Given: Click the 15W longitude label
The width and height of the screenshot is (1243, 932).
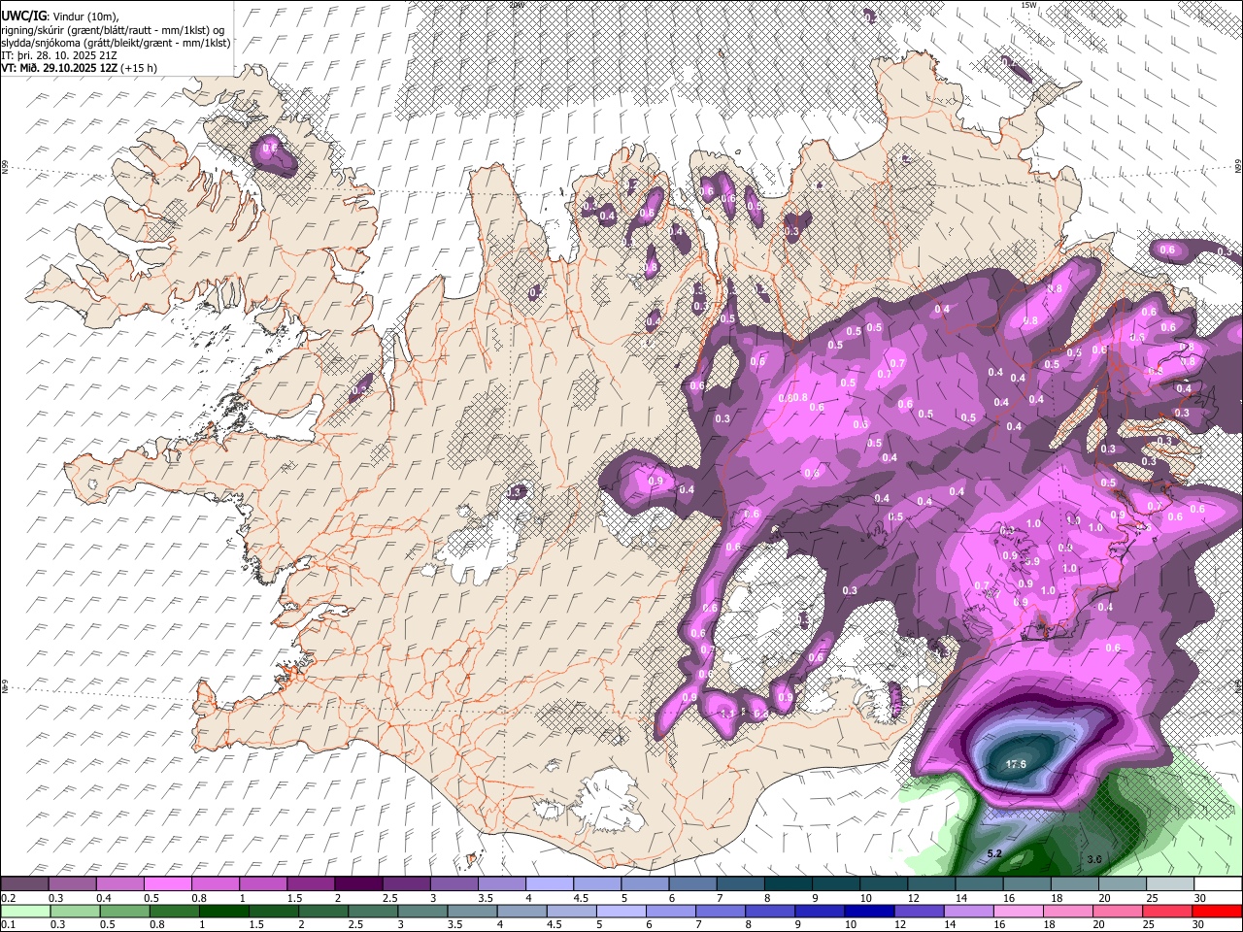Looking at the screenshot, I should point(1028,6).
